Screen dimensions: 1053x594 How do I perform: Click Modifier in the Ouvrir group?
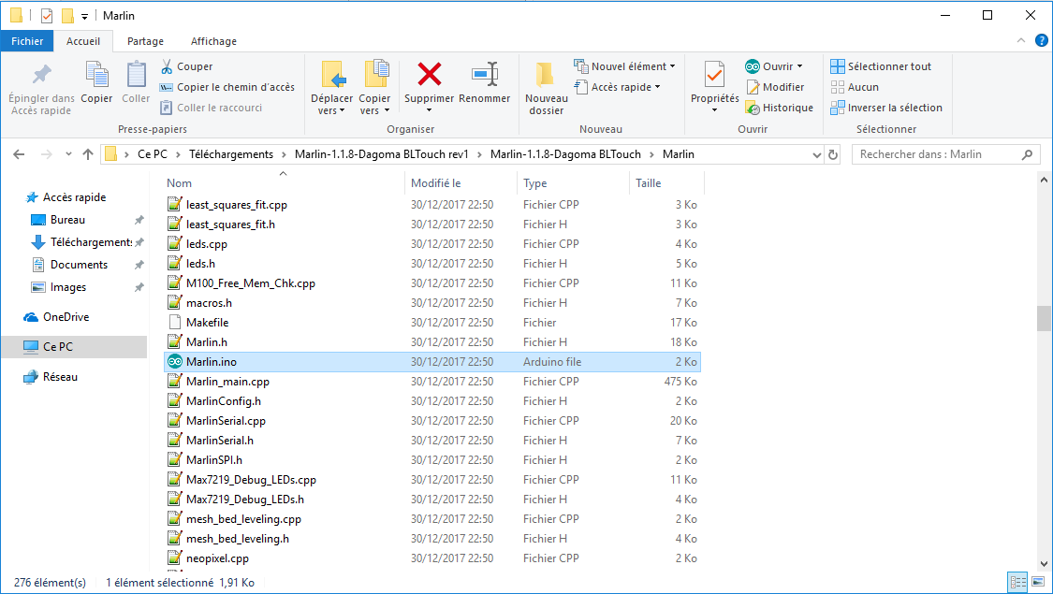pos(774,87)
